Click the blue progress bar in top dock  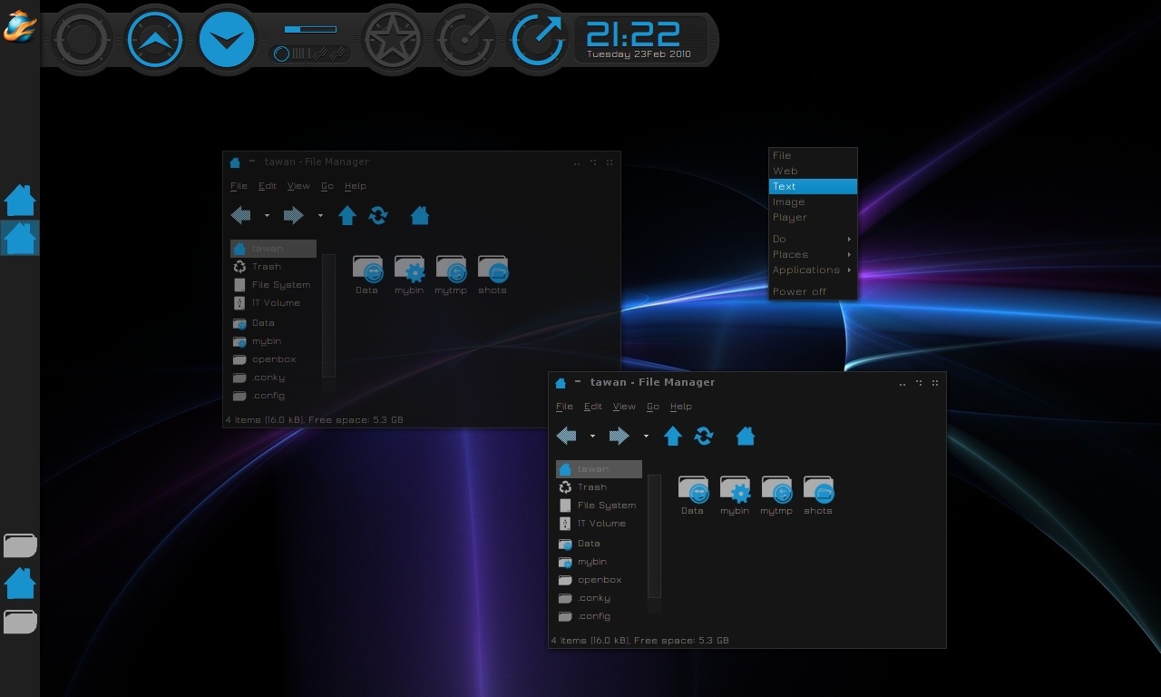point(310,29)
